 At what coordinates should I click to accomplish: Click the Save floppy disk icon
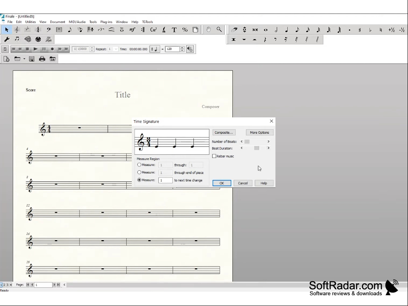point(31,59)
